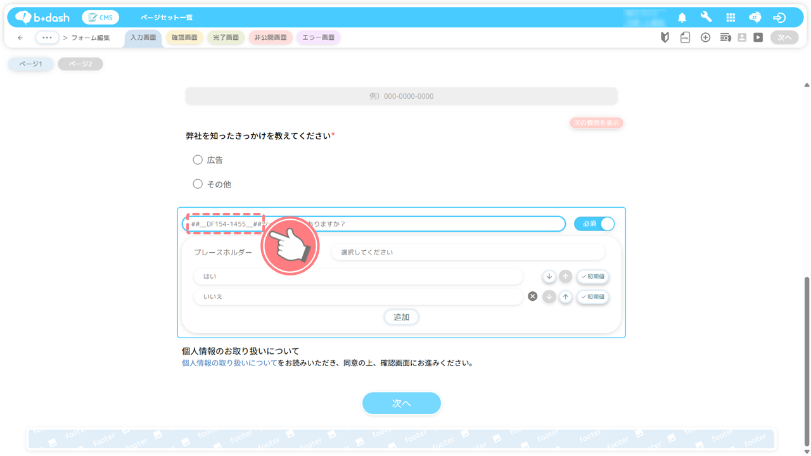Open the apps grid icon
811x456 pixels.
[x=731, y=18]
